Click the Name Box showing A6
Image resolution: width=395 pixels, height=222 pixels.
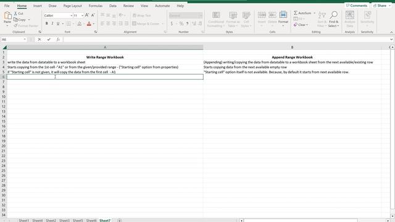12,39
